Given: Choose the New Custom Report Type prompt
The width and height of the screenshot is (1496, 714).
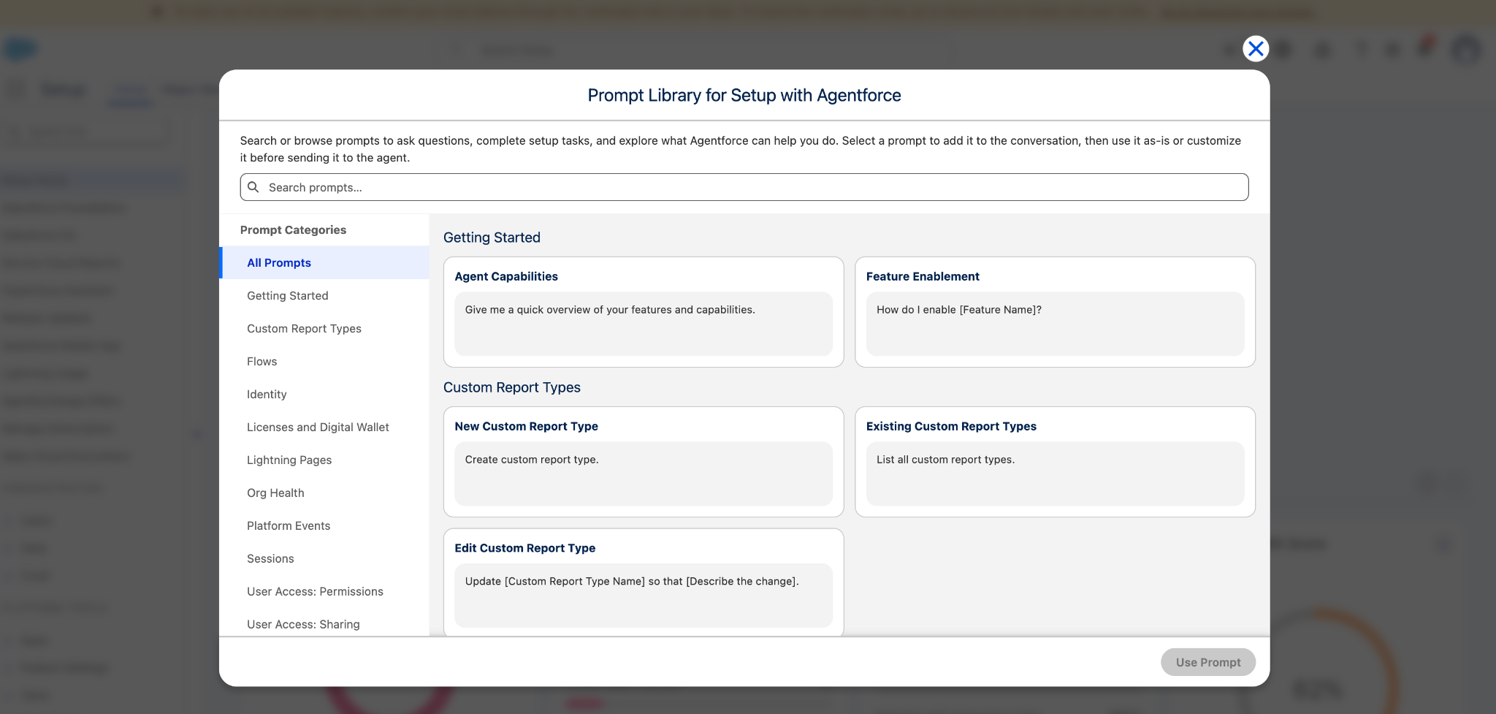Looking at the screenshot, I should [x=644, y=462].
